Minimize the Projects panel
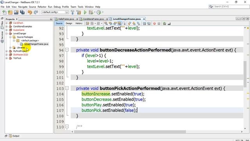This screenshot has width=250, height=141. click(x=51, y=19)
